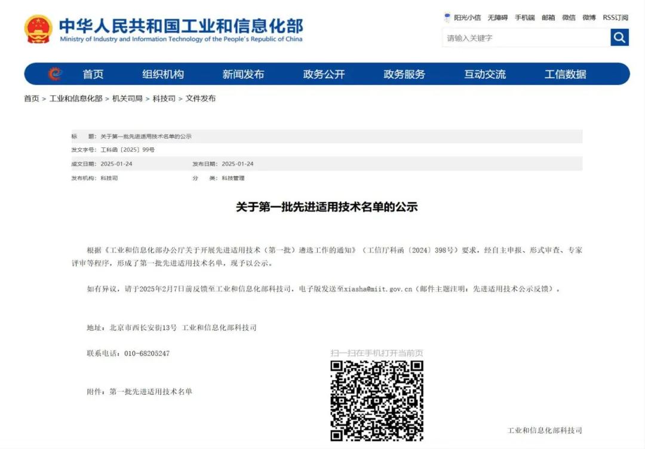This screenshot has width=645, height=449.
Task: Open the 邮箱 link at top
Action: (548, 18)
